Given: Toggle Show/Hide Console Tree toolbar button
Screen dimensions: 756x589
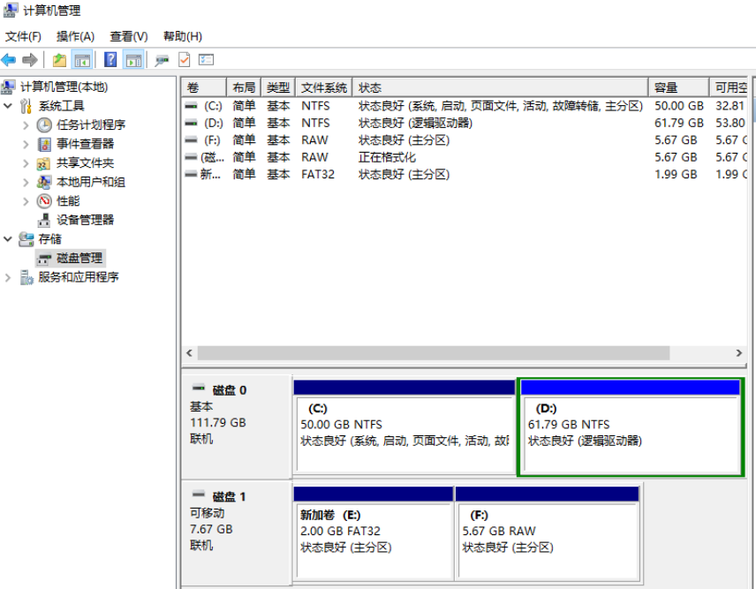Looking at the screenshot, I should click(81, 60).
